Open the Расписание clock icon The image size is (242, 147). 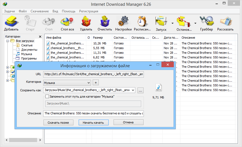click(142, 21)
